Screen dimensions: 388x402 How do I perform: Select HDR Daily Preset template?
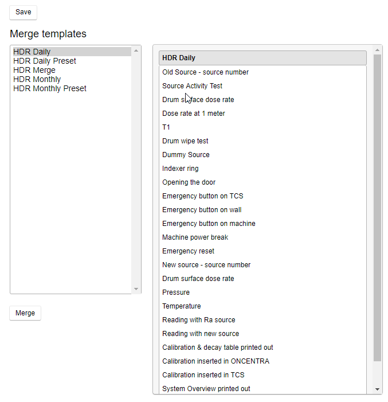[72, 61]
